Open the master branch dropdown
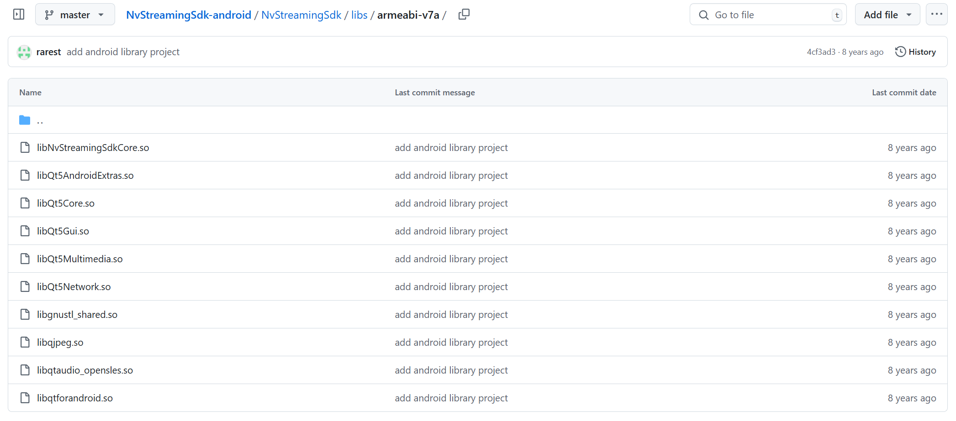This screenshot has width=956, height=421. pyautogui.click(x=75, y=15)
